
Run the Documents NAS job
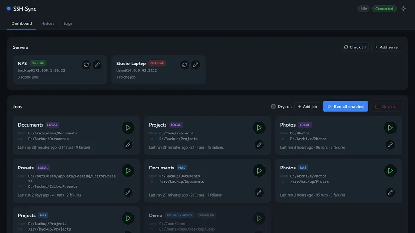point(259,171)
